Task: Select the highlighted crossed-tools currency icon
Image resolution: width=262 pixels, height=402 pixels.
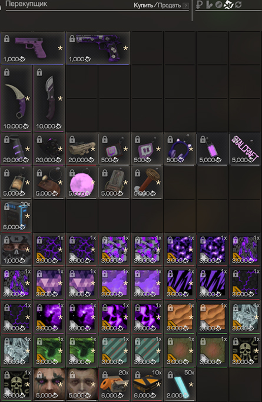Action: (228, 5)
